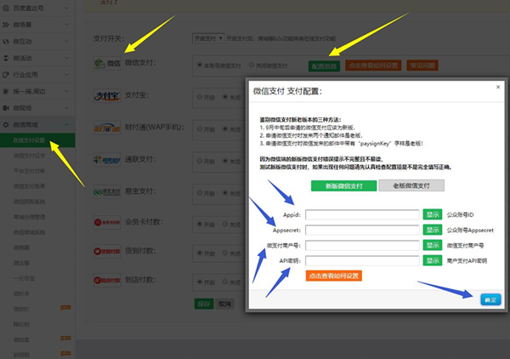Click the 会员卡付款 logo

(x=107, y=222)
